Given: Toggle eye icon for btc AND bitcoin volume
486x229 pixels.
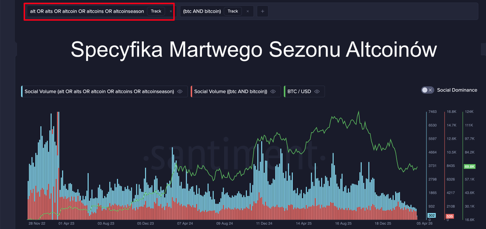Looking at the screenshot, I should (x=273, y=91).
